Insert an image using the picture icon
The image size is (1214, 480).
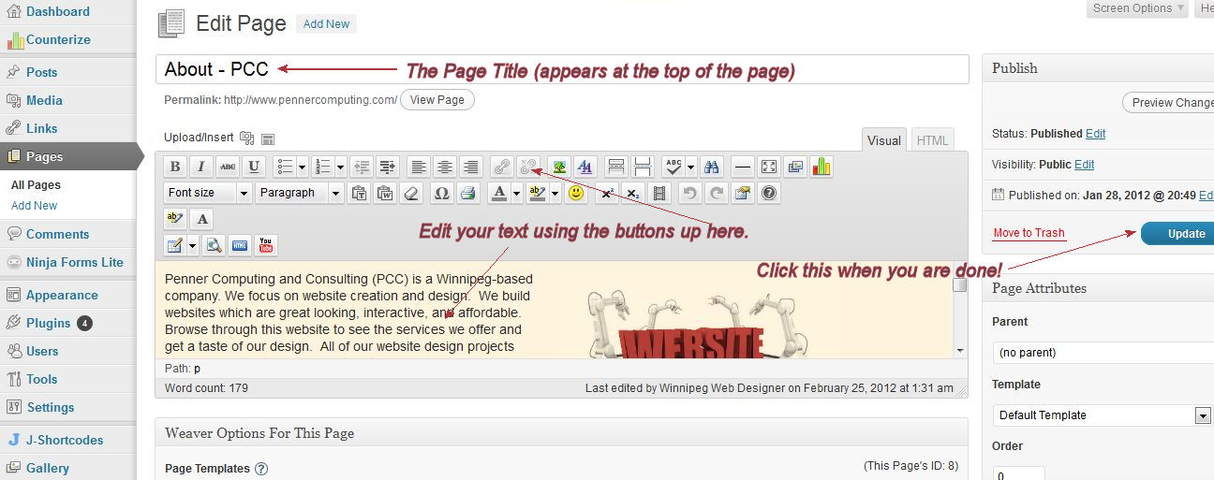click(x=559, y=167)
